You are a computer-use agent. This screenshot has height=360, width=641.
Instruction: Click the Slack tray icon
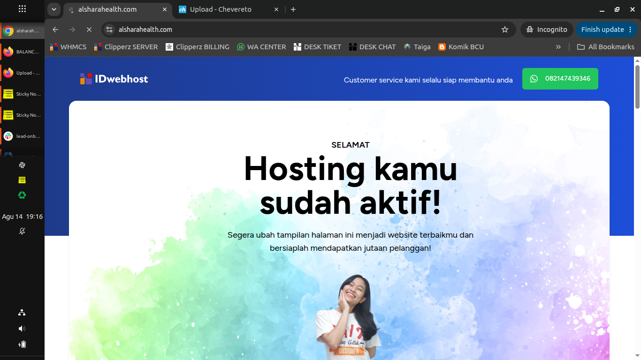tap(22, 165)
